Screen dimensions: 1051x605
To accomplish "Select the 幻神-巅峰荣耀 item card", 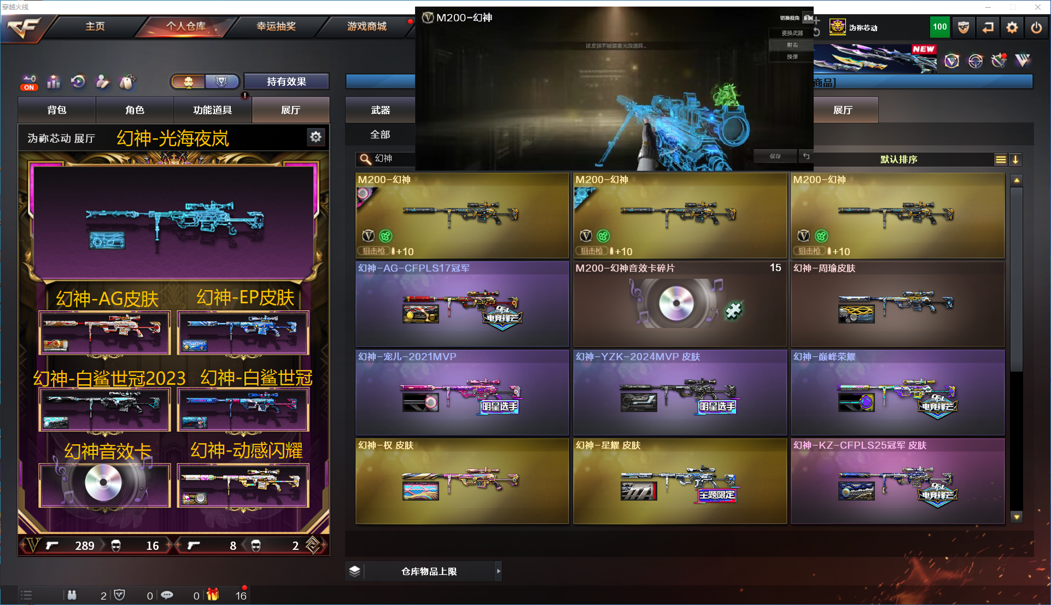I will [897, 392].
